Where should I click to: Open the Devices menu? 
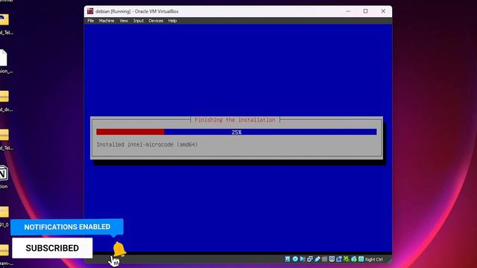coord(156,21)
